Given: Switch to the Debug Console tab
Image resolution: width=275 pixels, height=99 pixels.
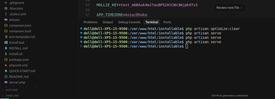Looking at the screenshot, I should click(x=129, y=22).
